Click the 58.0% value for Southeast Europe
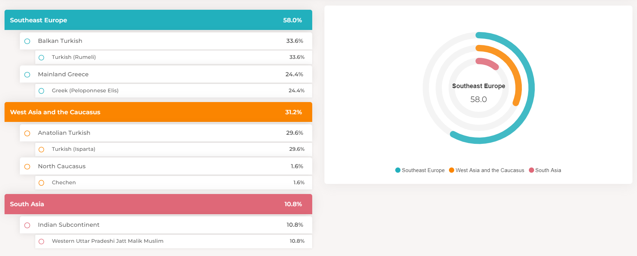 (292, 20)
